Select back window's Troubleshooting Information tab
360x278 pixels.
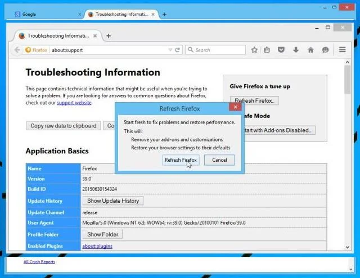pyautogui.click(x=121, y=14)
